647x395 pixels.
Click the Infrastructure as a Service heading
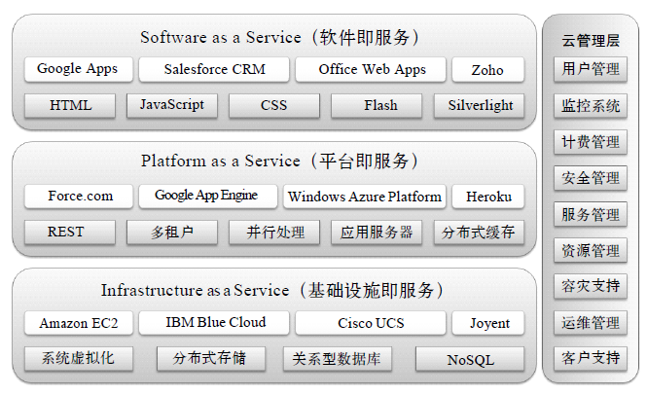pyautogui.click(x=272, y=291)
